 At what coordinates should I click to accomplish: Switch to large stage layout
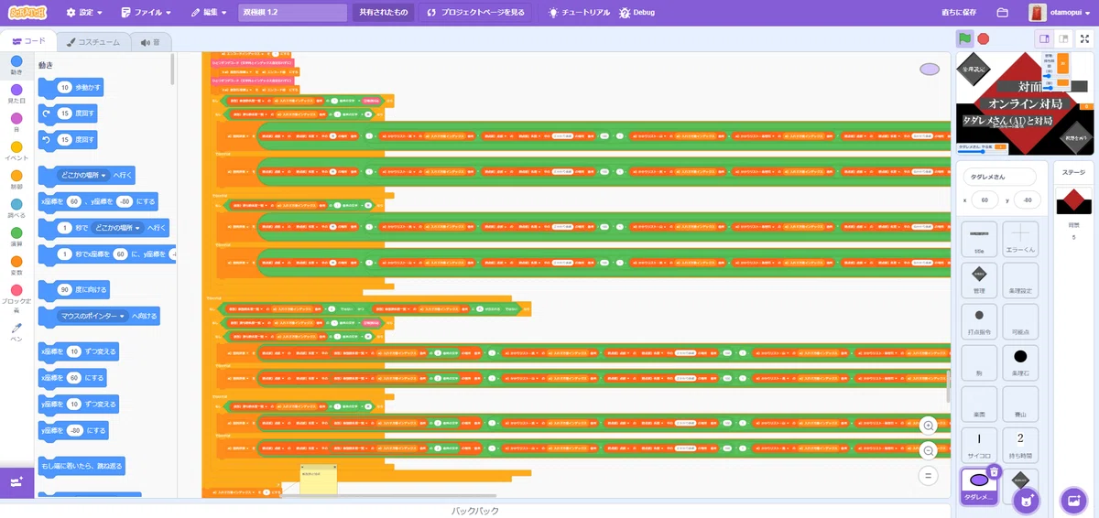[1063, 38]
